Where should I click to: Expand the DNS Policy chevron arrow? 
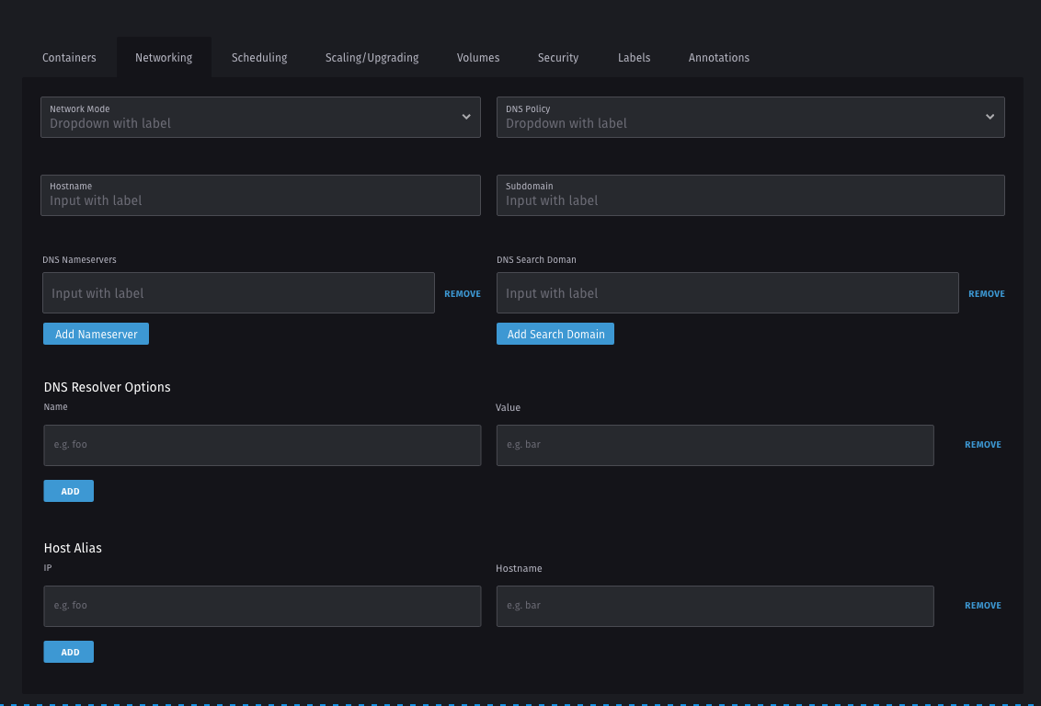[990, 117]
